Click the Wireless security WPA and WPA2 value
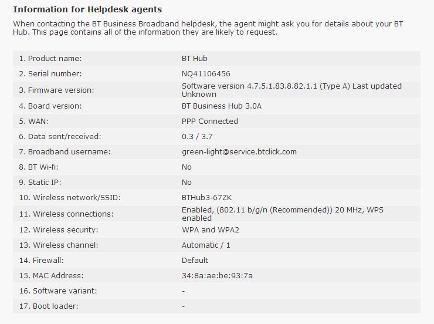This screenshot has height=324, width=434. pyautogui.click(x=211, y=230)
